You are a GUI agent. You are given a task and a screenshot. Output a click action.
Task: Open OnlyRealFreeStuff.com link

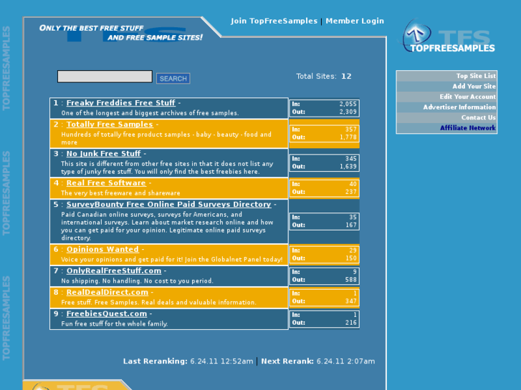[114, 270]
